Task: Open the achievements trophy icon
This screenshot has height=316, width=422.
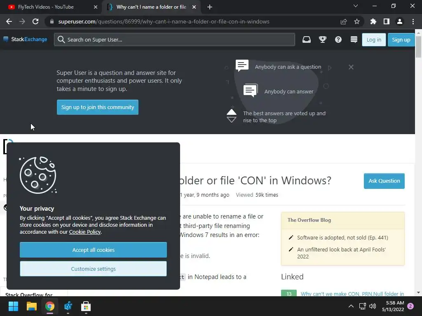Action: tap(322, 40)
